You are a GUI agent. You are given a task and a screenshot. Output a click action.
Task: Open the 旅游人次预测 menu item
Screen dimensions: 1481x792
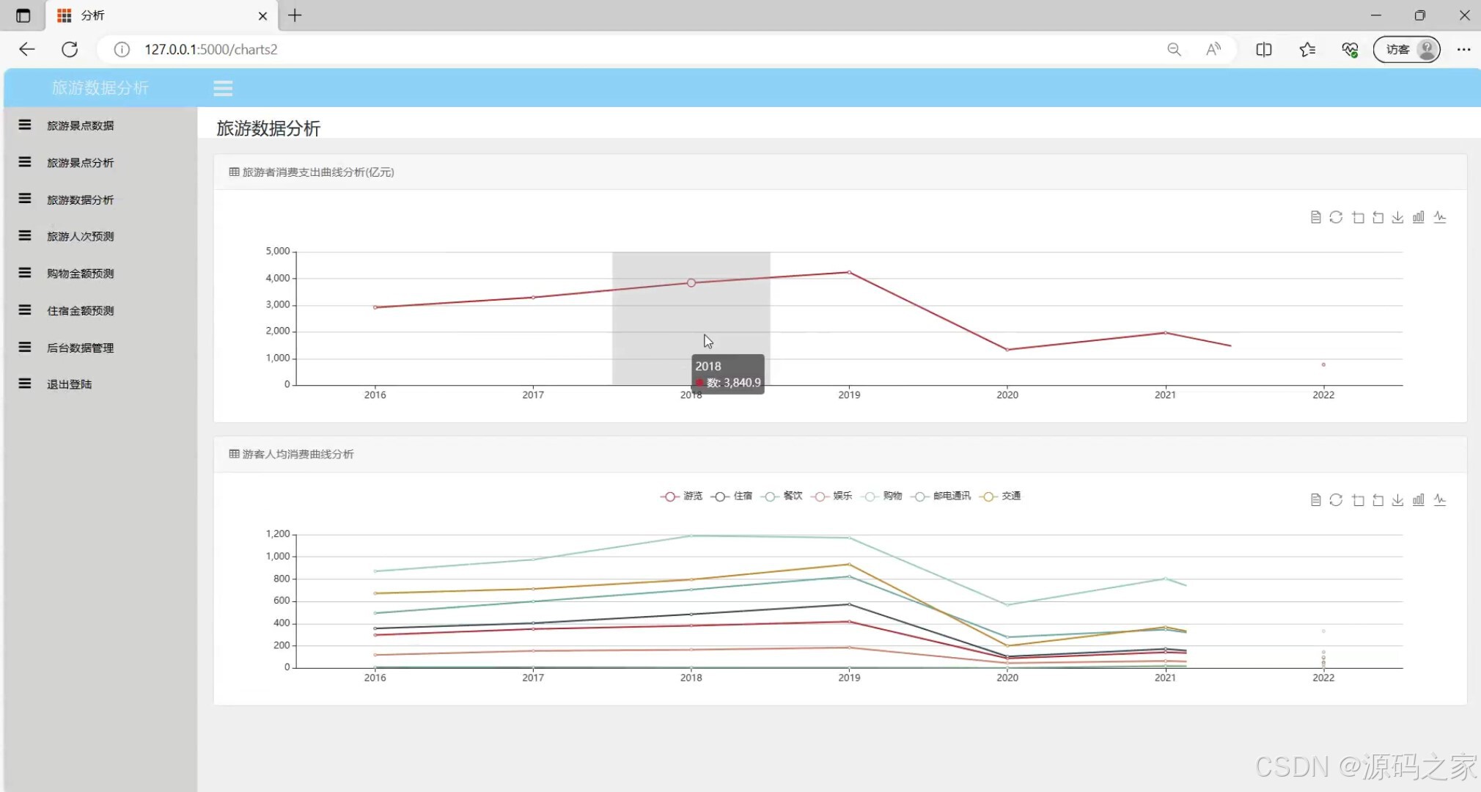point(80,236)
